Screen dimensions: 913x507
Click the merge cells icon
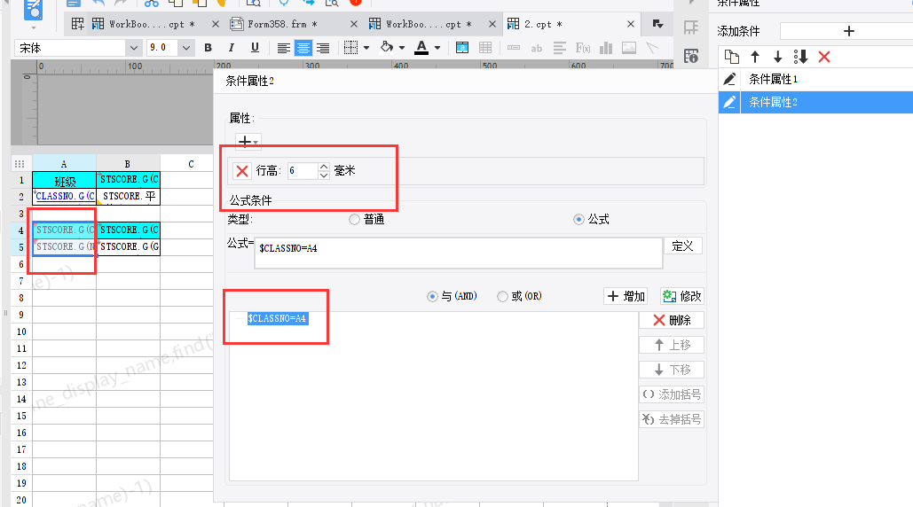coord(461,48)
